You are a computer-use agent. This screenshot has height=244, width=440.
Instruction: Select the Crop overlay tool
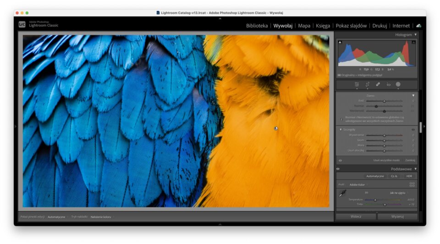click(x=368, y=84)
